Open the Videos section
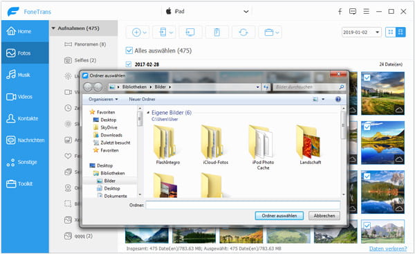 pos(25,97)
